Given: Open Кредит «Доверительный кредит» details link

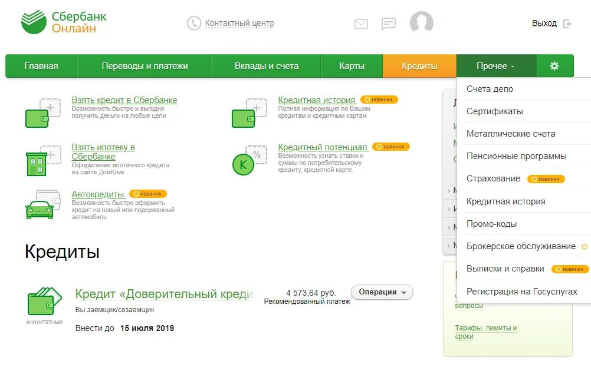Looking at the screenshot, I should 166,294.
